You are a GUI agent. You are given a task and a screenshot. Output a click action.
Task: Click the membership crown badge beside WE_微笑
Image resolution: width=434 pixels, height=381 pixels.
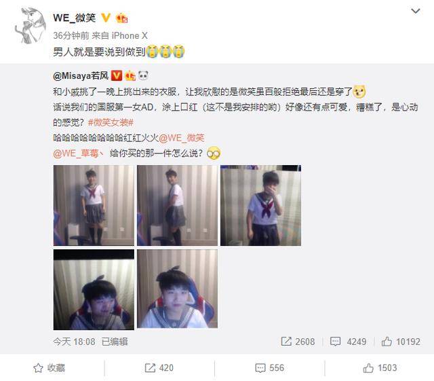122,18
